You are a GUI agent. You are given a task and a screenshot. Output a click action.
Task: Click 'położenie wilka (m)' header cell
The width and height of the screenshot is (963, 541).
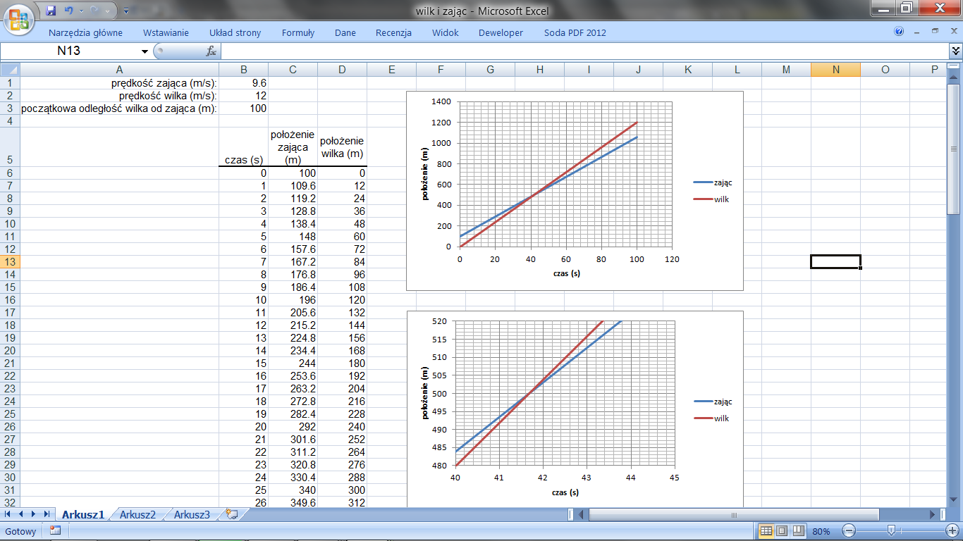point(342,147)
